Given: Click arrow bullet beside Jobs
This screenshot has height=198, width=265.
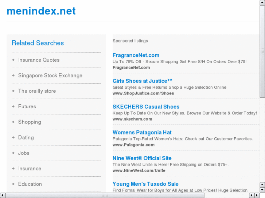Looking at the screenshot, I should [13, 153].
